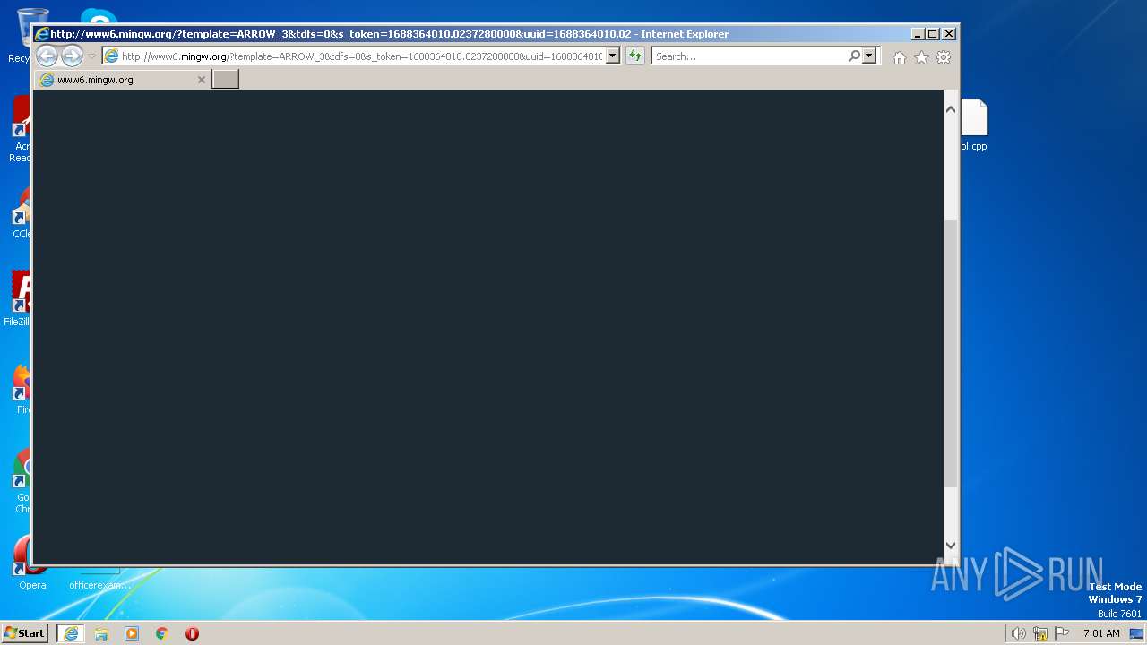This screenshot has height=645, width=1147.
Task: Click the scrollbar up arrow
Action: click(951, 109)
